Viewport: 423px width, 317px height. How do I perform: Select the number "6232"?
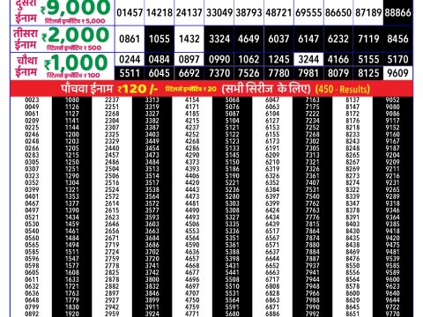click(338, 39)
